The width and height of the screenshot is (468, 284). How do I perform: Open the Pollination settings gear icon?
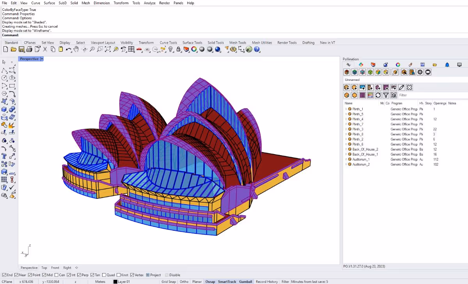click(420, 72)
